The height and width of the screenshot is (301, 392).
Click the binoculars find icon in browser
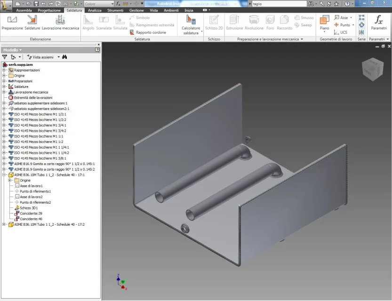64,57
